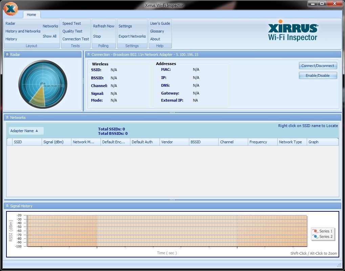345x271 pixels.
Task: Choose the Show All layout
Action: pos(49,36)
